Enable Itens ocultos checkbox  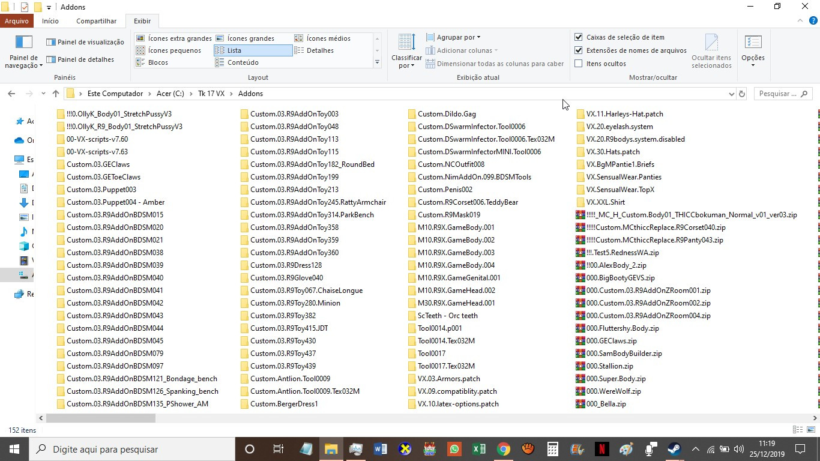579,64
